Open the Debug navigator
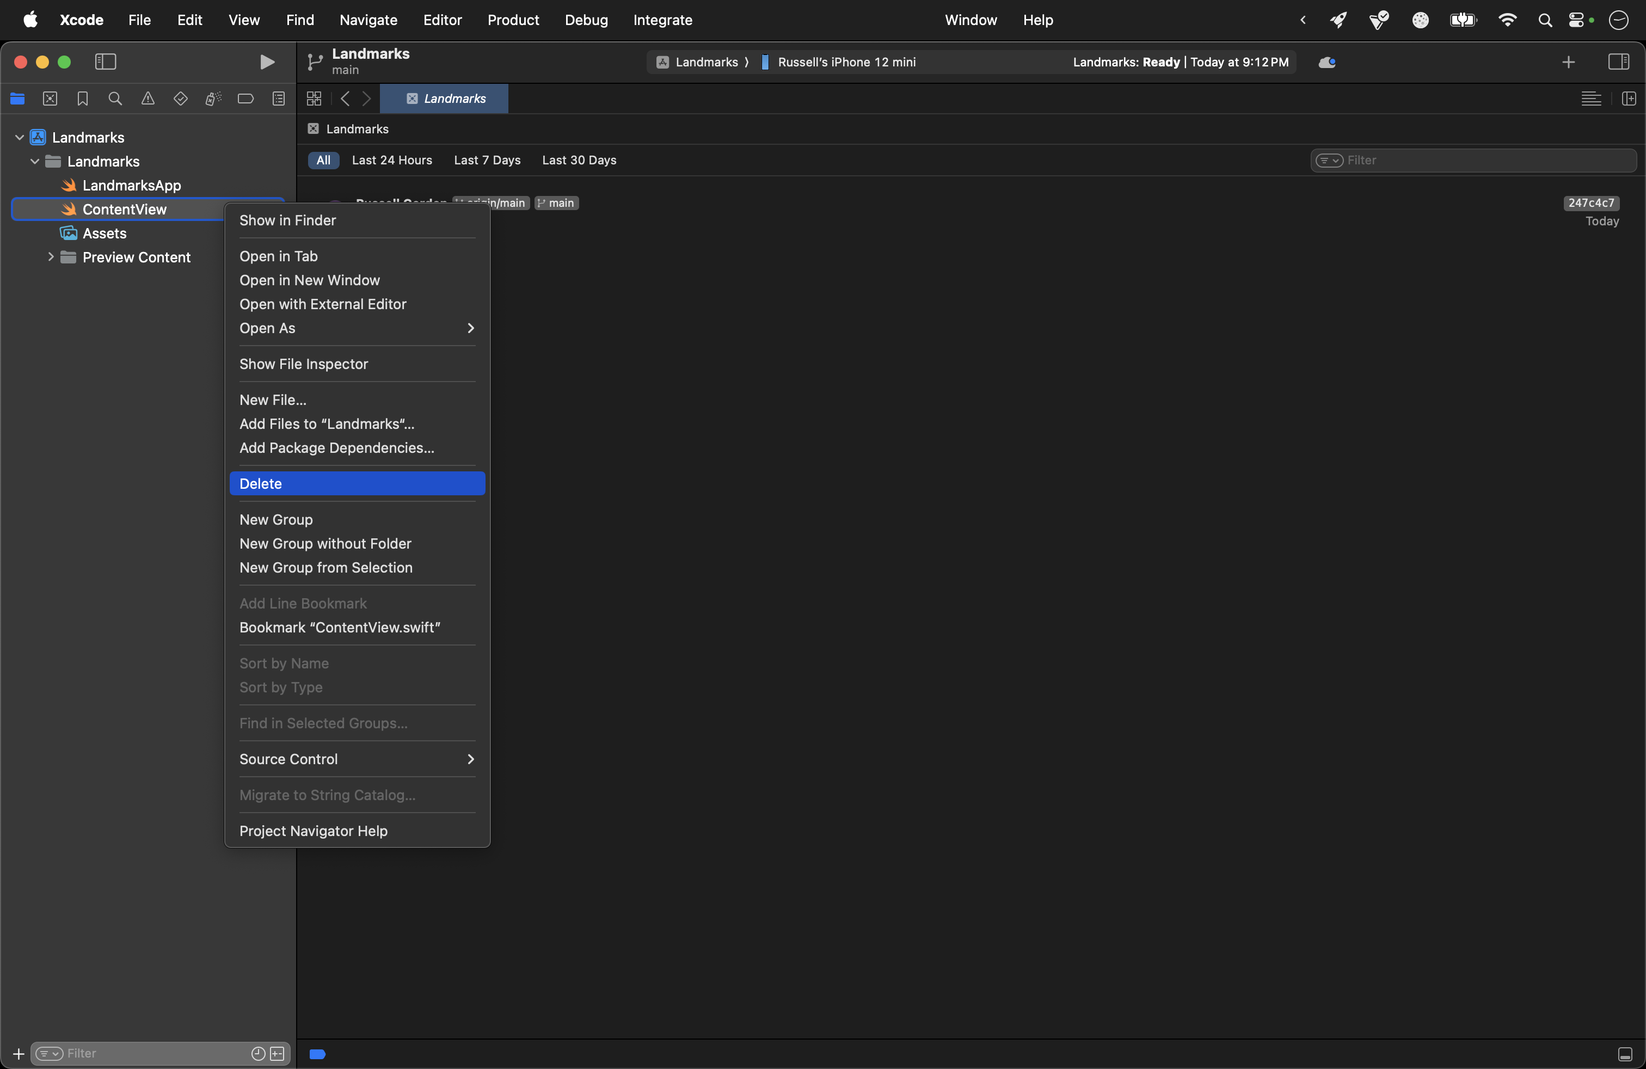 coord(212,99)
